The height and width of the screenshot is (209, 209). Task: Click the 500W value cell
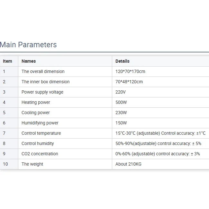click(x=121, y=102)
